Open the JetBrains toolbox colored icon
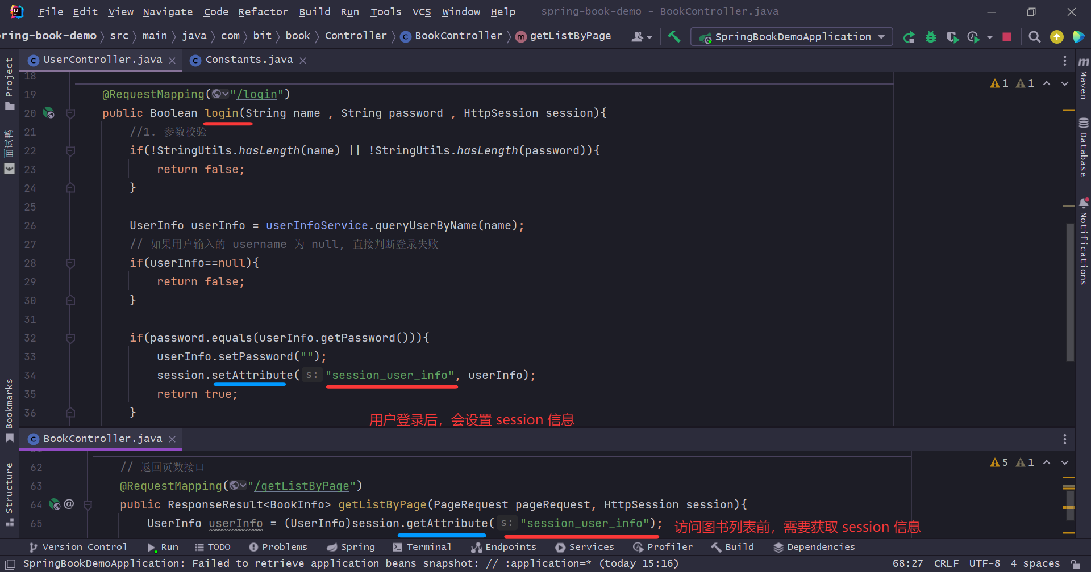1091x572 pixels. point(1078,37)
